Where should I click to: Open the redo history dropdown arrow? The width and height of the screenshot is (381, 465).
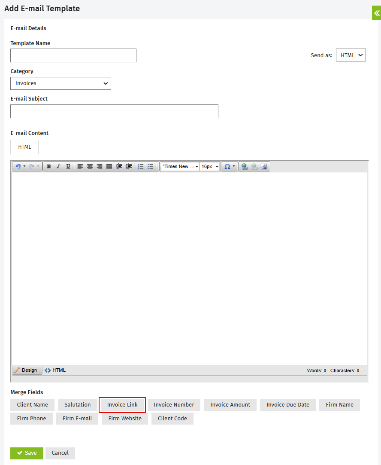(x=38, y=166)
